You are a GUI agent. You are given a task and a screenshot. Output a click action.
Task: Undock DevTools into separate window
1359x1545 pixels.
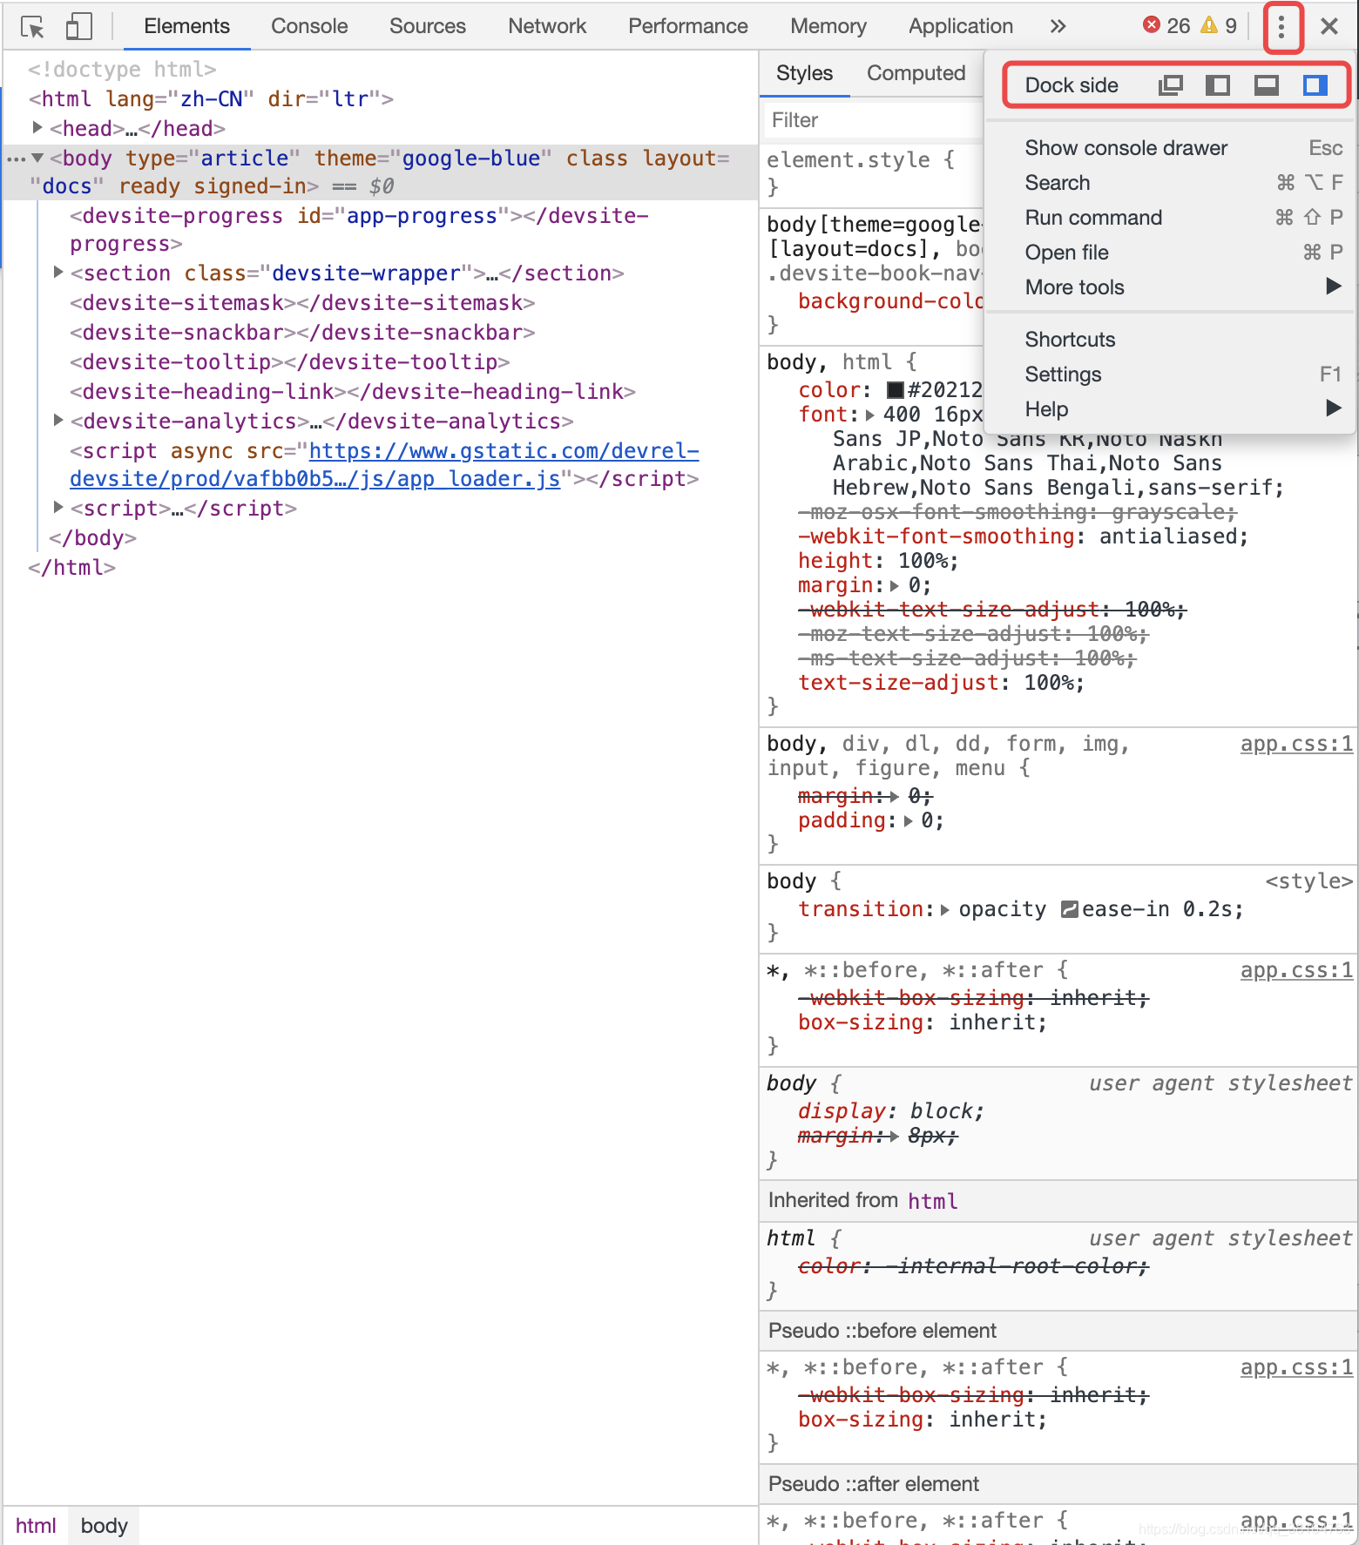tap(1171, 85)
